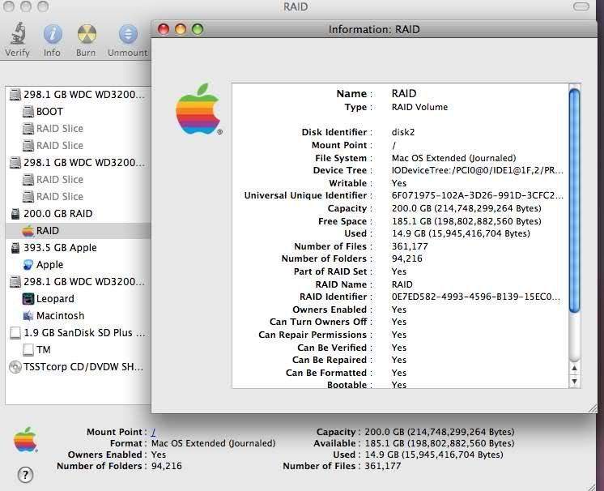This screenshot has height=491, width=604.
Task: Click the RAID Identifier value 0E7ED582
Action: coord(476,297)
